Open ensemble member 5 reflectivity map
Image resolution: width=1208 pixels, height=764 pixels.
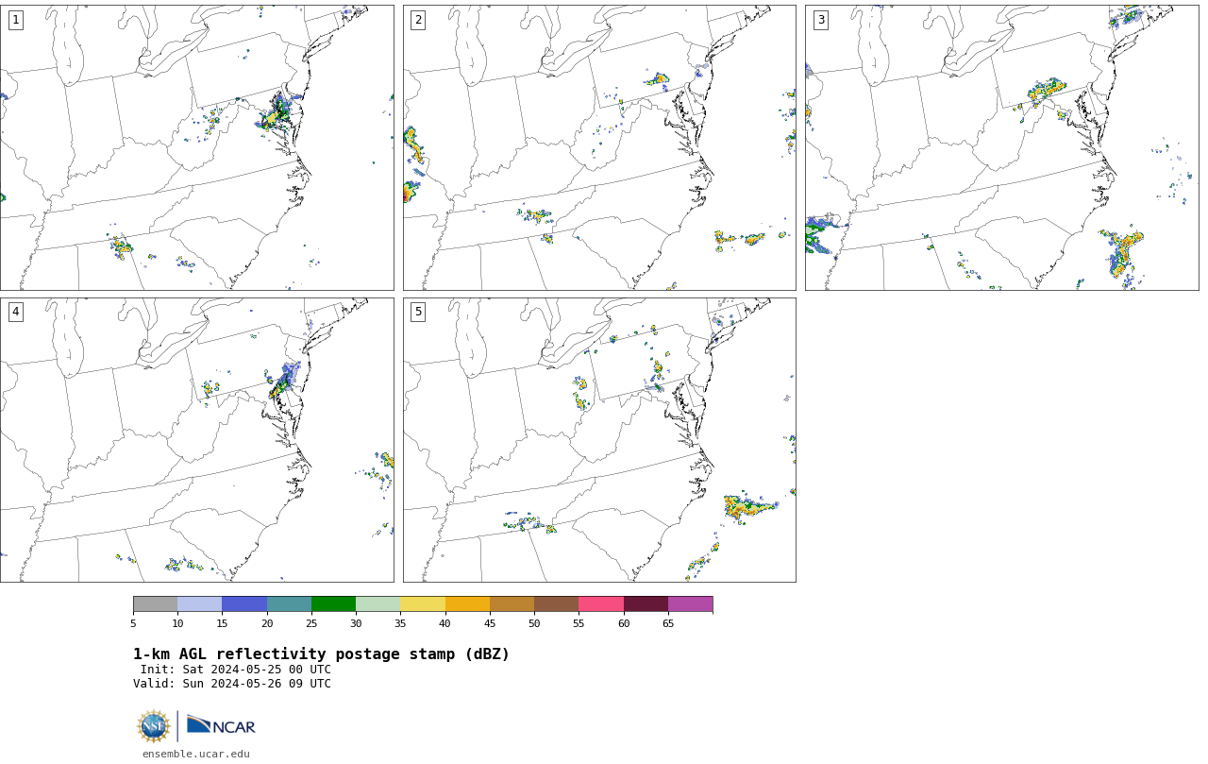[599, 440]
